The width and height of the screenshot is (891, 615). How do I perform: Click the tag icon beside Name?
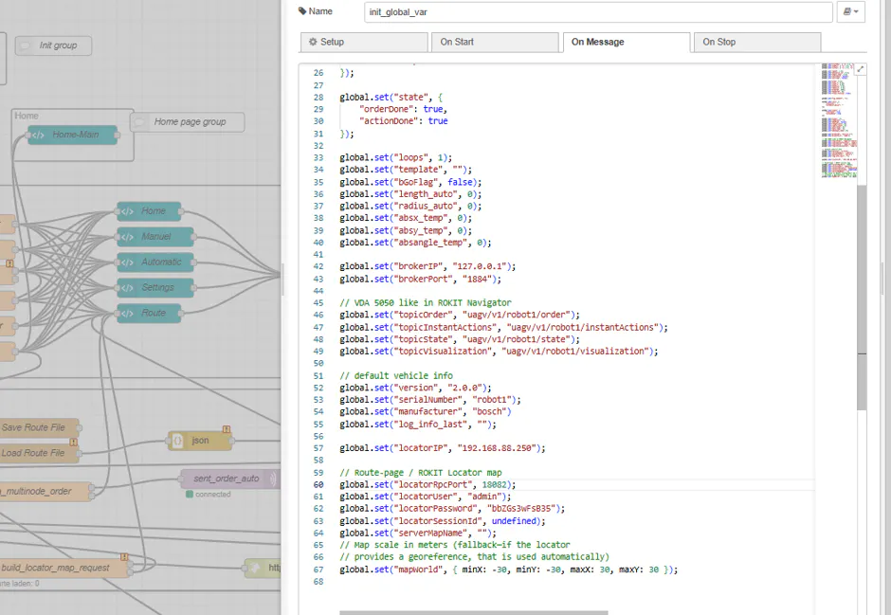[302, 11]
